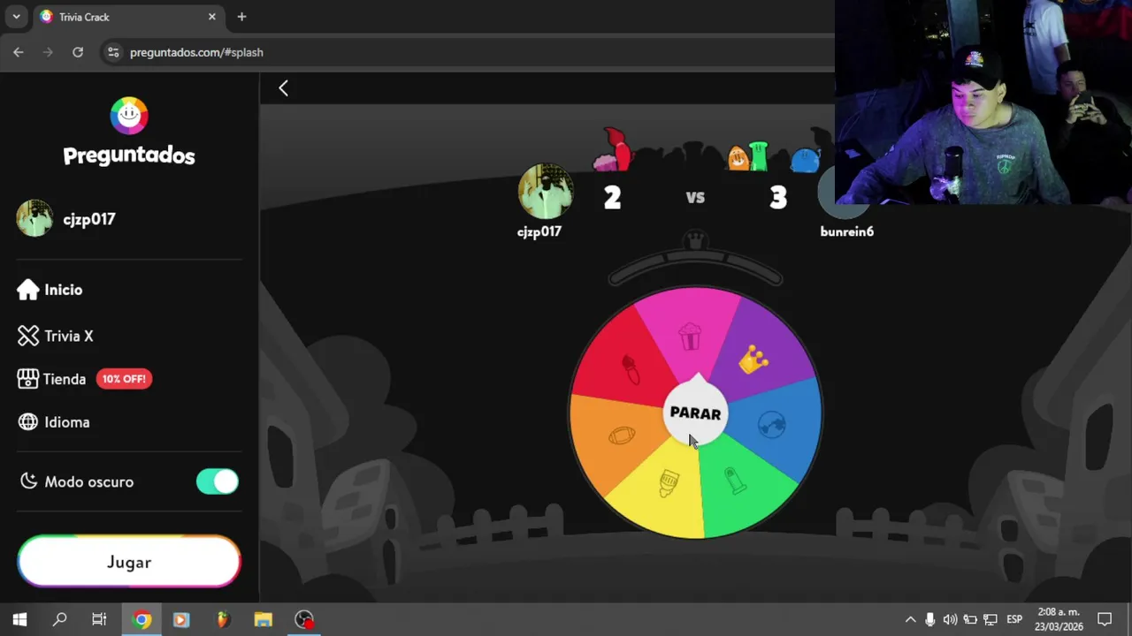The width and height of the screenshot is (1132, 636).
Task: Expand the Chrome tab search dropdown
Action: [16, 17]
